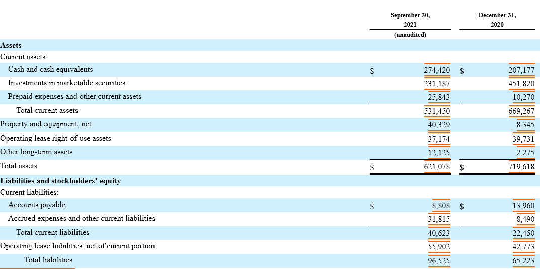The image size is (540, 269).
Task: Click the Accounts payable row label
Action: (37, 205)
